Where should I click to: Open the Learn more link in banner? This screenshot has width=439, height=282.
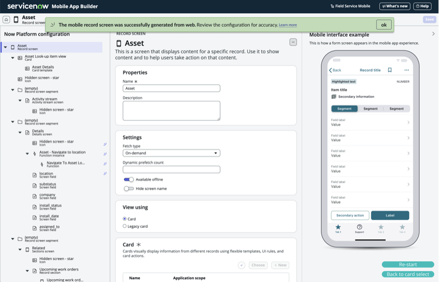tap(288, 25)
